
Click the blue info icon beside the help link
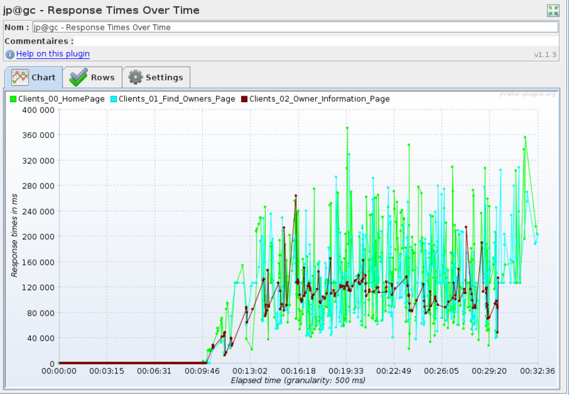(x=10, y=54)
